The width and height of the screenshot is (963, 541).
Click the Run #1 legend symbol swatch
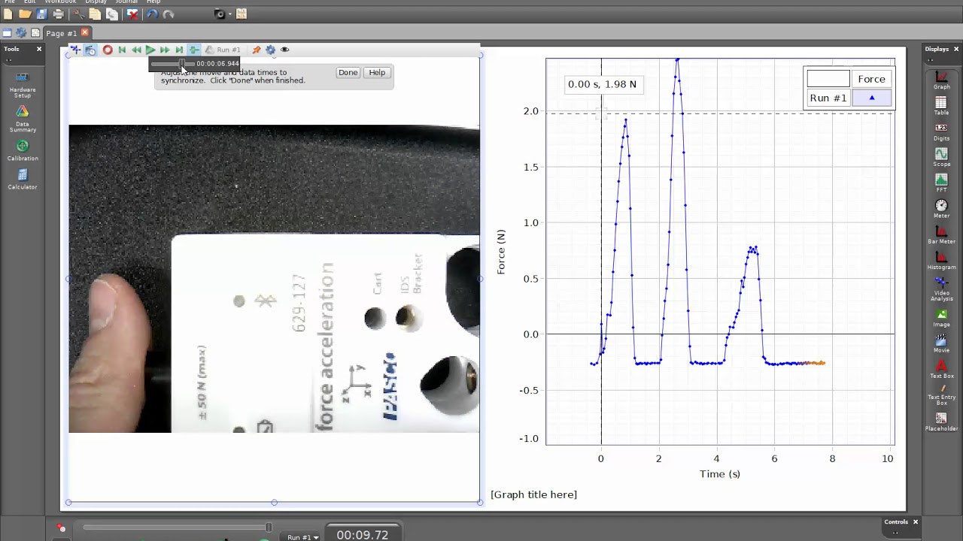pos(872,98)
